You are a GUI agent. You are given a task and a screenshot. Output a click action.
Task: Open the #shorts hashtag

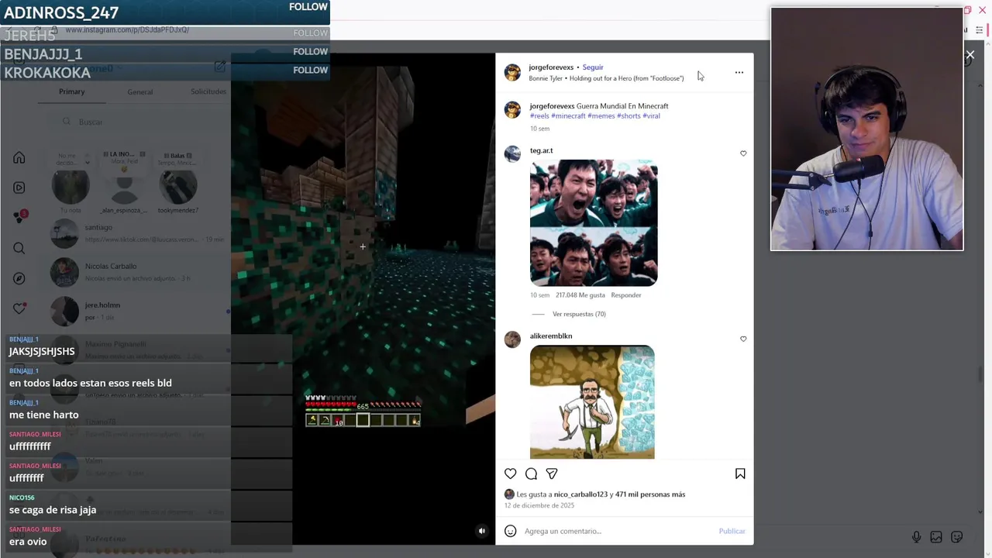click(x=629, y=116)
